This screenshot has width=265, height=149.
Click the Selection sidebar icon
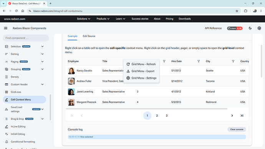pos(7,46)
